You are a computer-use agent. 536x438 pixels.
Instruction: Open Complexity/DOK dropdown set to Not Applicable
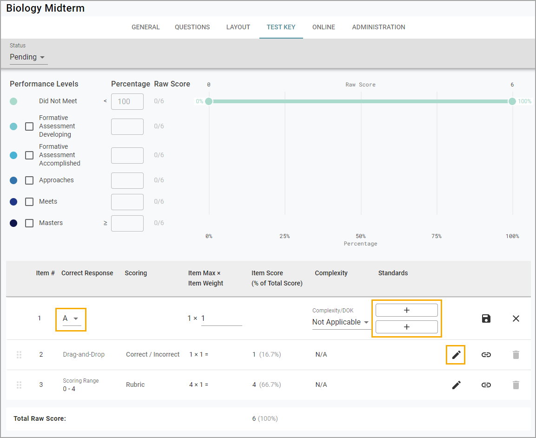coord(341,322)
